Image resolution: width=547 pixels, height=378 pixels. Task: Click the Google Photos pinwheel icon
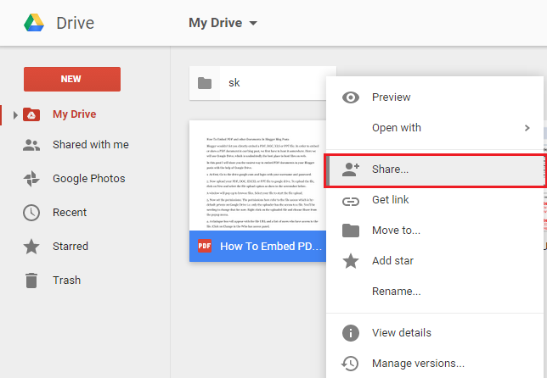(31, 179)
